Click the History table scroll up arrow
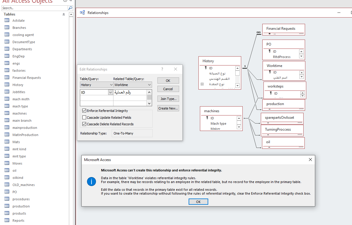 point(237,68)
